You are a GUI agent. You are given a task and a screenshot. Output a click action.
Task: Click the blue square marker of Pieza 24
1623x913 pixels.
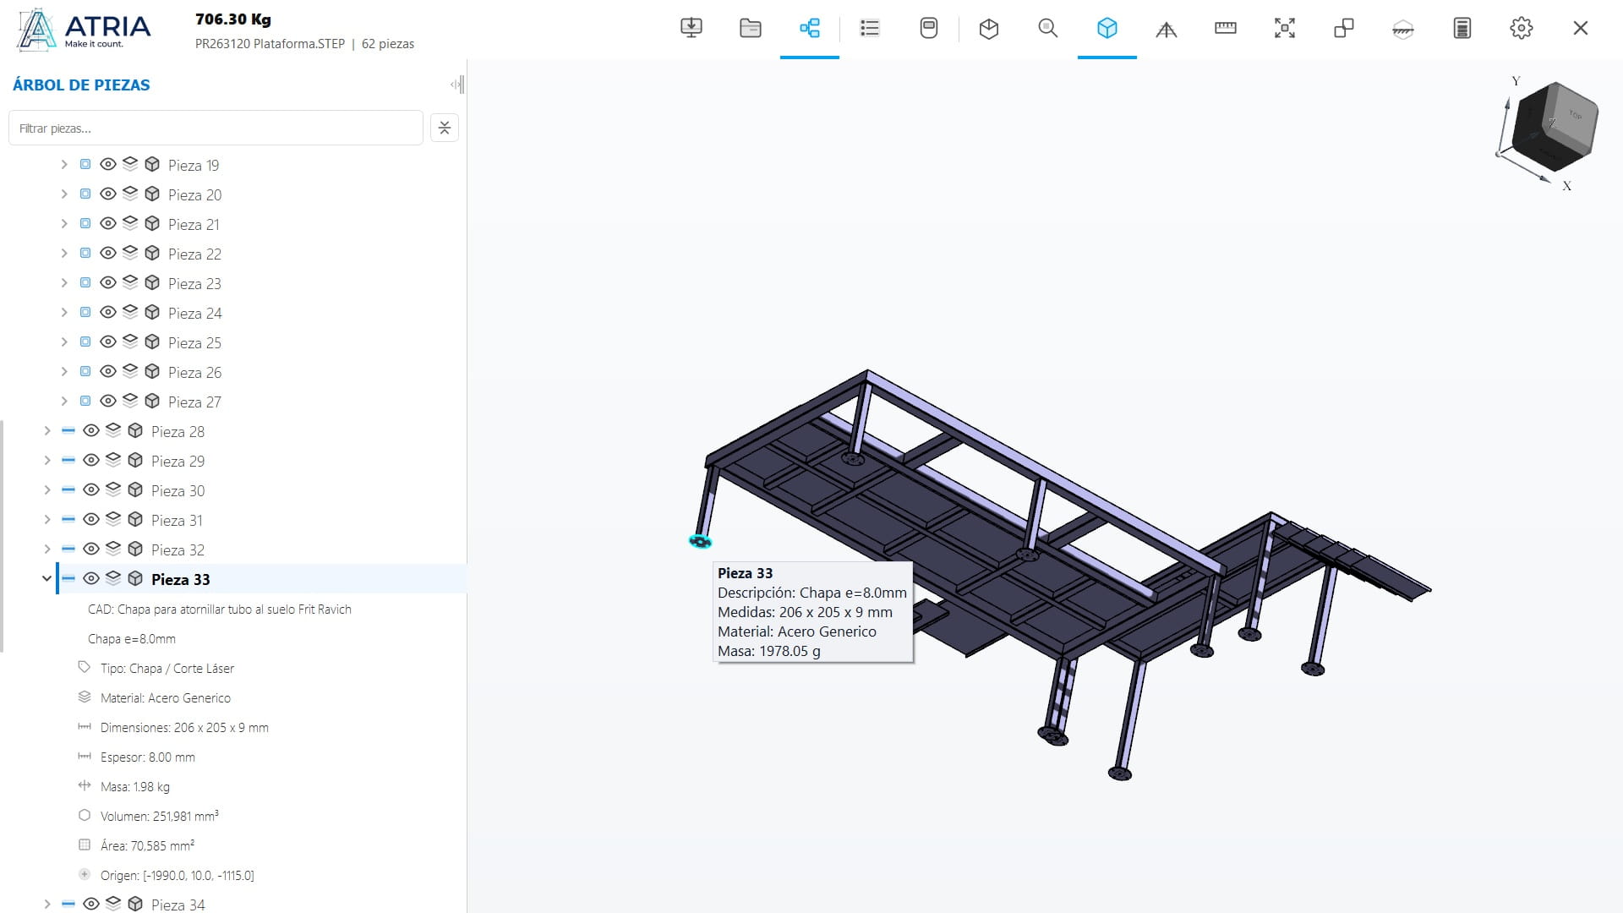[x=85, y=312]
